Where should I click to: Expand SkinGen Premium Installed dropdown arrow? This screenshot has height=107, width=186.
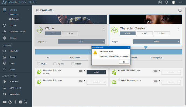(x=179, y=82)
